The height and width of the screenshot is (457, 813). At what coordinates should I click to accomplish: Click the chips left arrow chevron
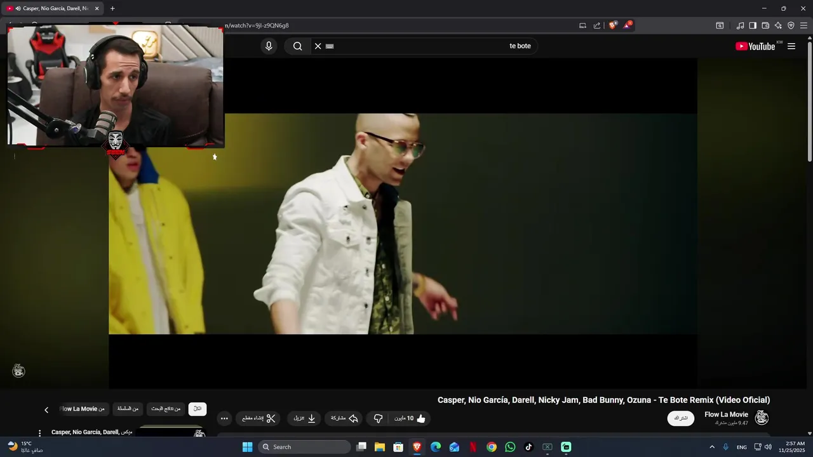pos(46,409)
